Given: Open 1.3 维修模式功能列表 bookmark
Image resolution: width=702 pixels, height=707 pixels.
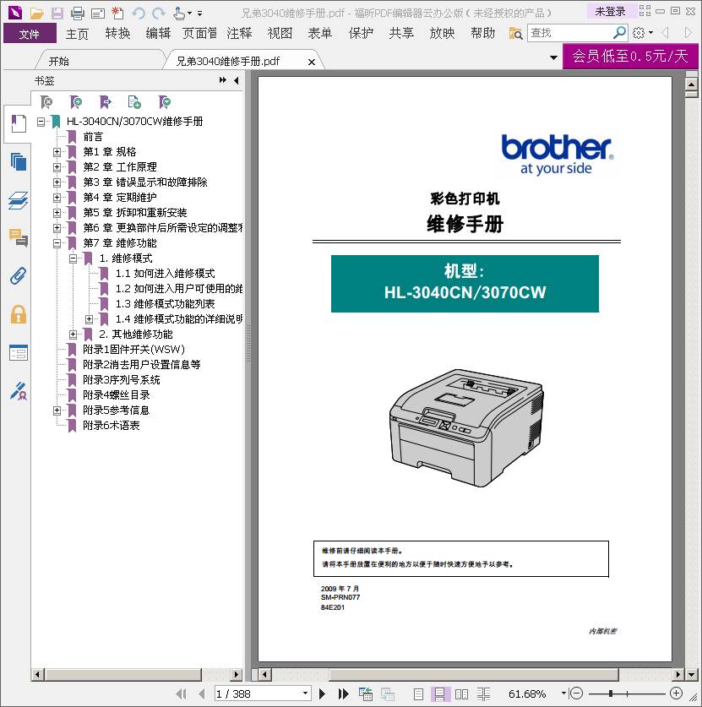Looking at the screenshot, I should (165, 304).
